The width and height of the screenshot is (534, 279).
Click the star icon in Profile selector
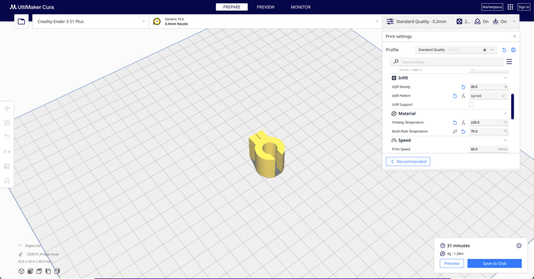coord(484,50)
